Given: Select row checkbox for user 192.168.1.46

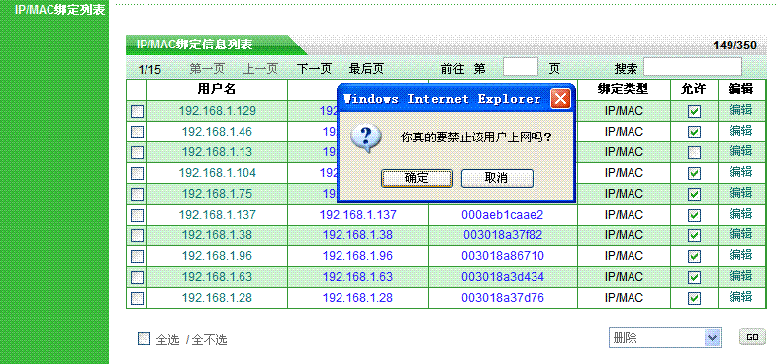Looking at the screenshot, I should click(138, 133).
